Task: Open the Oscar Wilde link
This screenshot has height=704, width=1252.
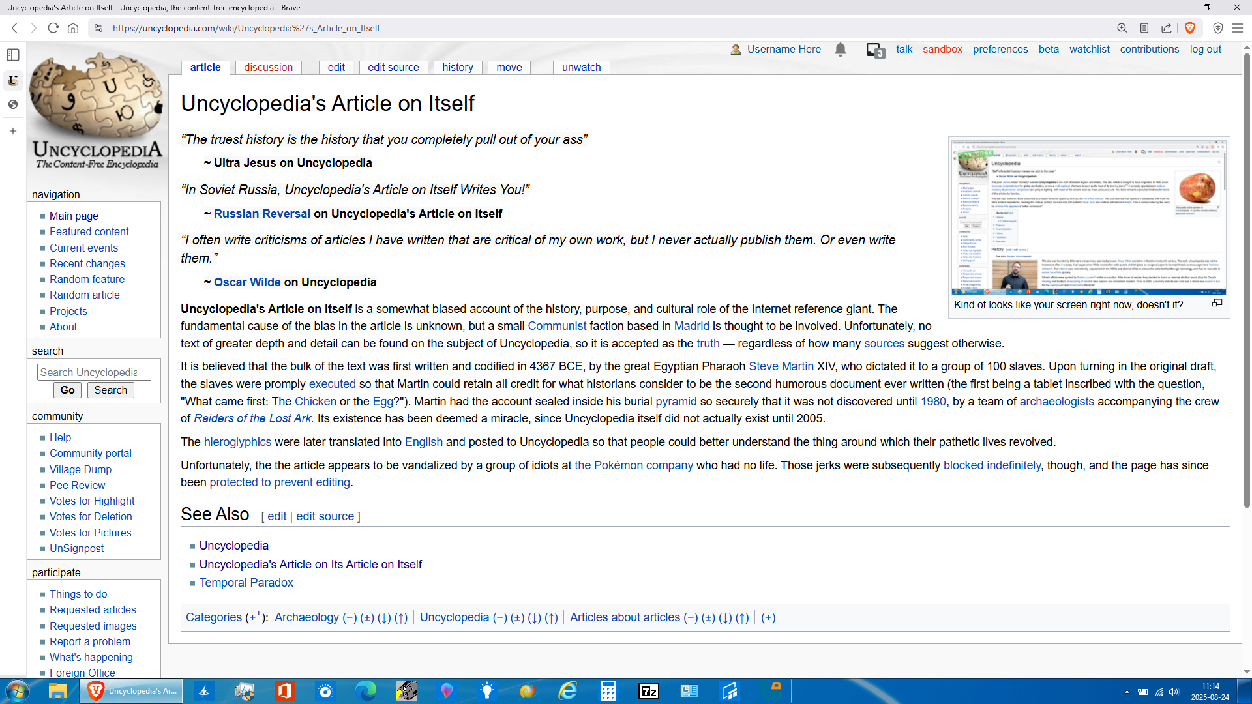Action: [247, 282]
